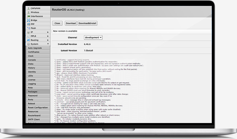Open History under System
The image size is (237, 139).
click(x=38, y=68)
